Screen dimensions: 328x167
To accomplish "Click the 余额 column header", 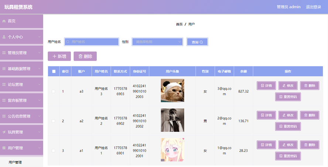I will click(x=243, y=71).
